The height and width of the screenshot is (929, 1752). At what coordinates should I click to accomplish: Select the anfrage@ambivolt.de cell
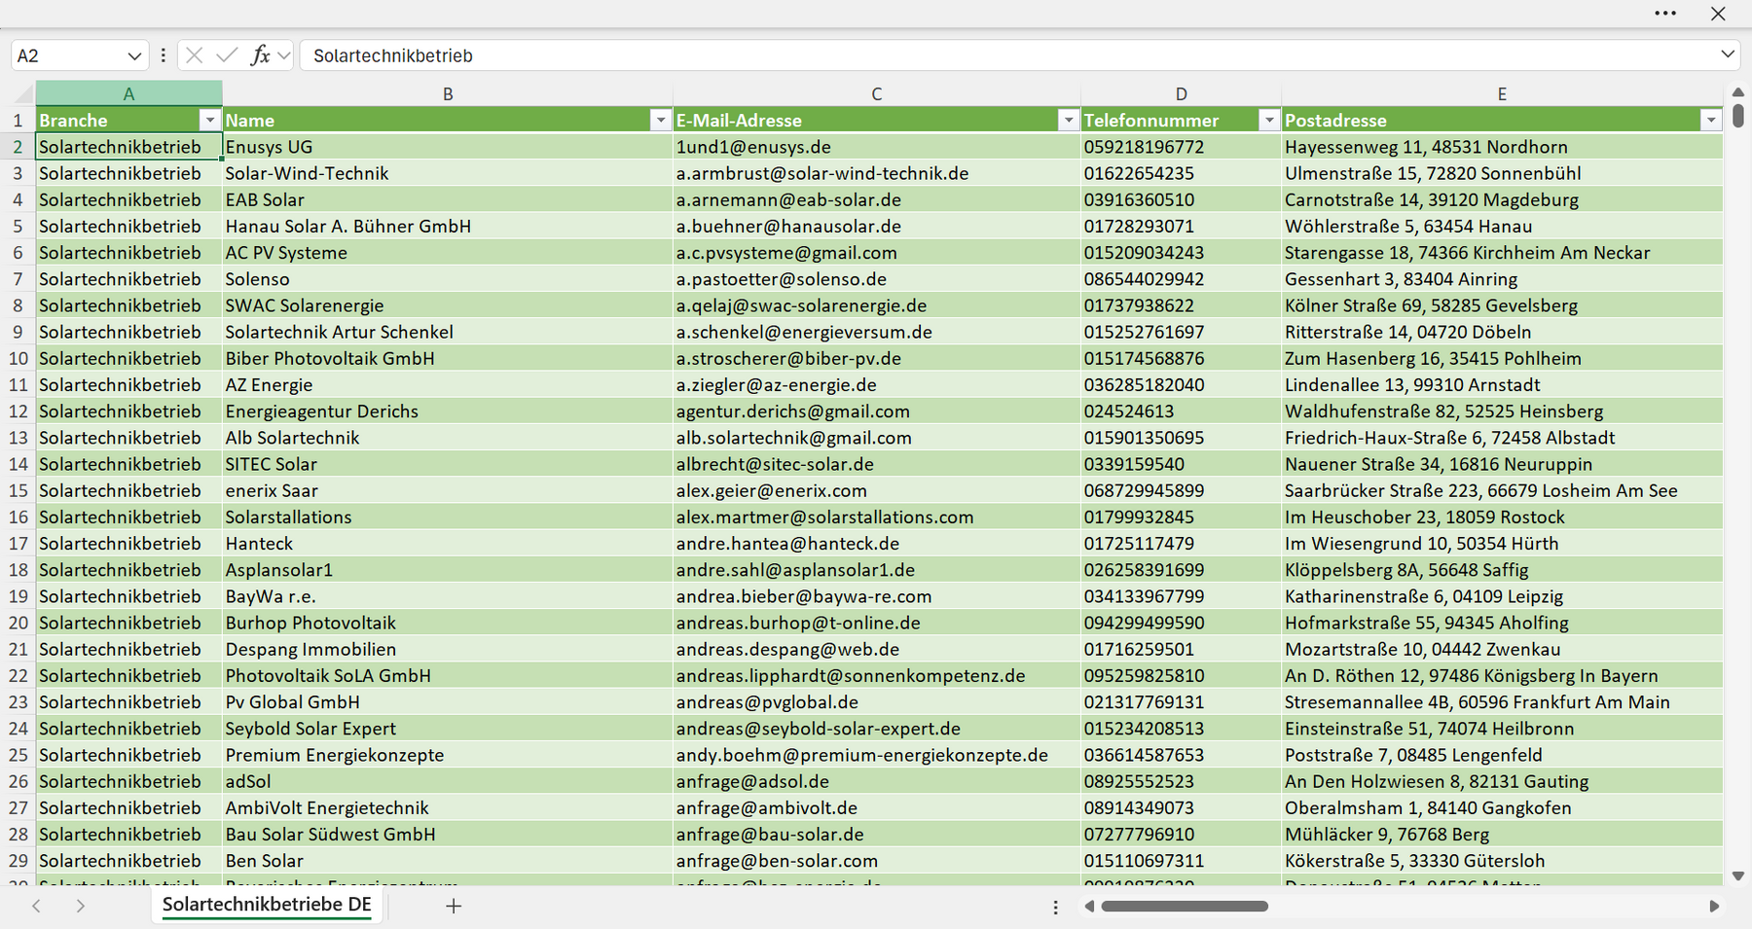coord(877,807)
